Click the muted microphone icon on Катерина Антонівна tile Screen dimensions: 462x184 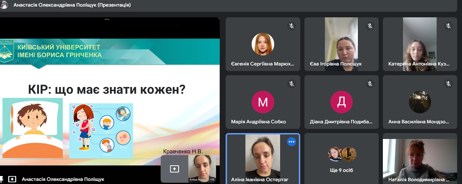(x=448, y=26)
